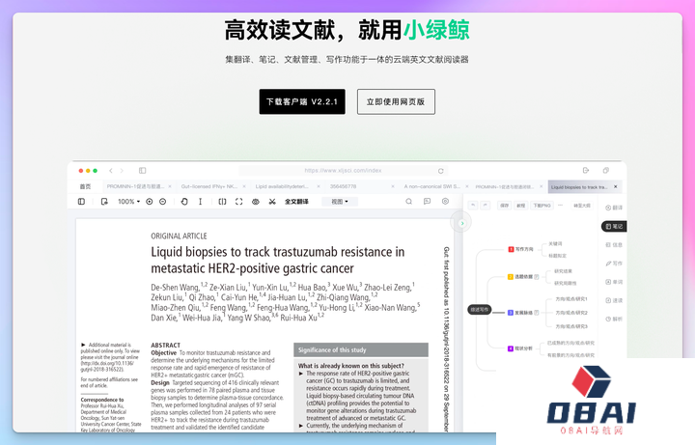Open the three-dot more options in notes toolbar
Viewport: 695px width, 445px height.
coord(560,206)
